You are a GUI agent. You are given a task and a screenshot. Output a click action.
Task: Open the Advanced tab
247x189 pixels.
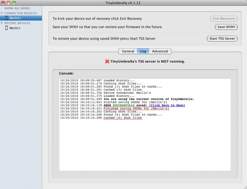coord(160,51)
